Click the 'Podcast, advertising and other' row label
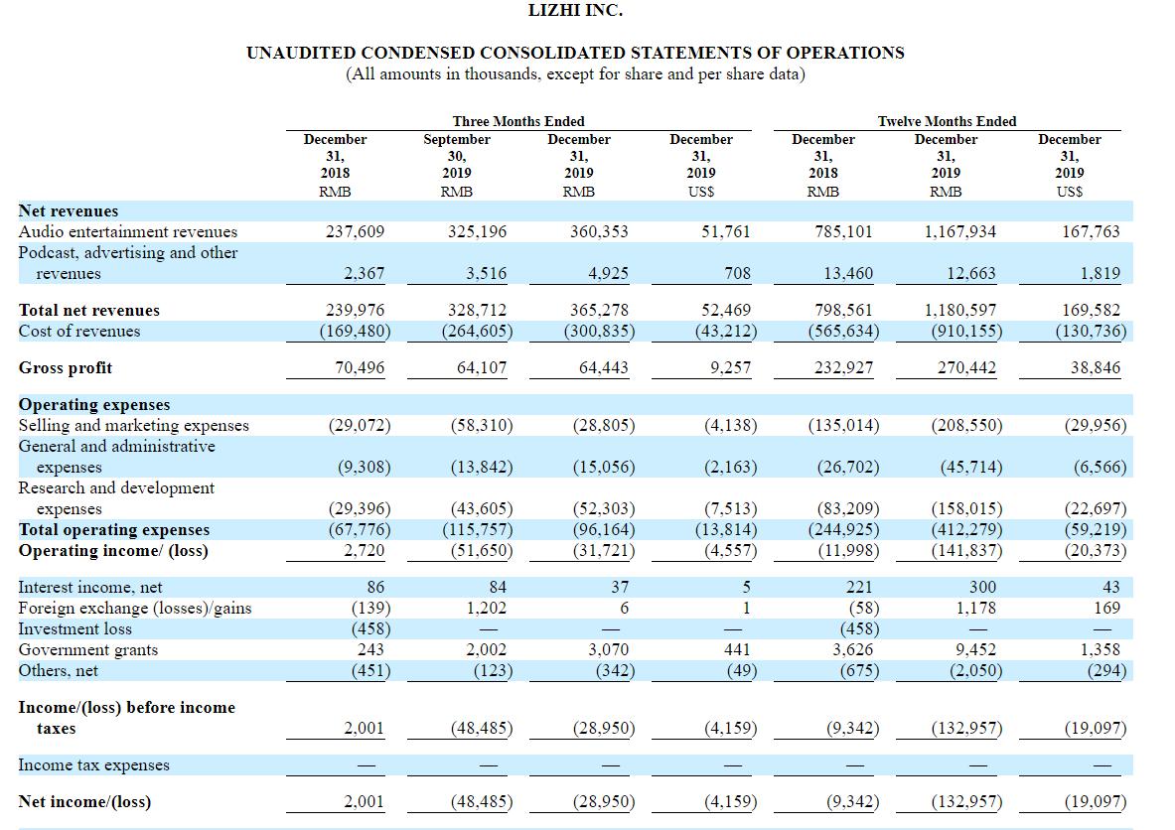1175x830 pixels. click(127, 253)
